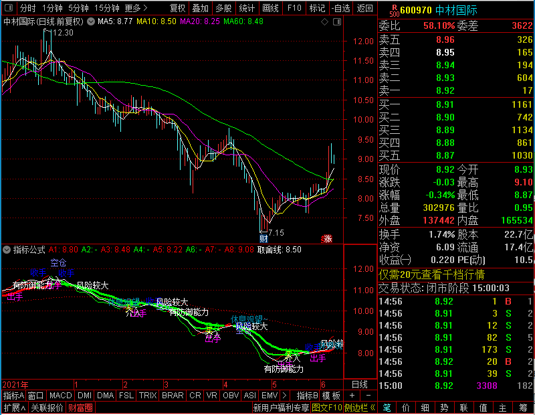This screenshot has height=415, width=535.
Task: Switch to the TRIX indicator
Action: [x=148, y=396]
